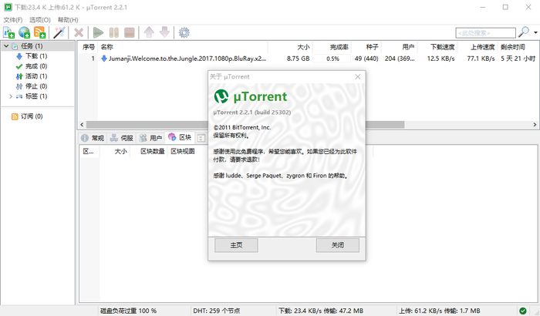Click the Pause torrent toolbar icon
Image resolution: width=540 pixels, height=316 pixels.
[114, 32]
